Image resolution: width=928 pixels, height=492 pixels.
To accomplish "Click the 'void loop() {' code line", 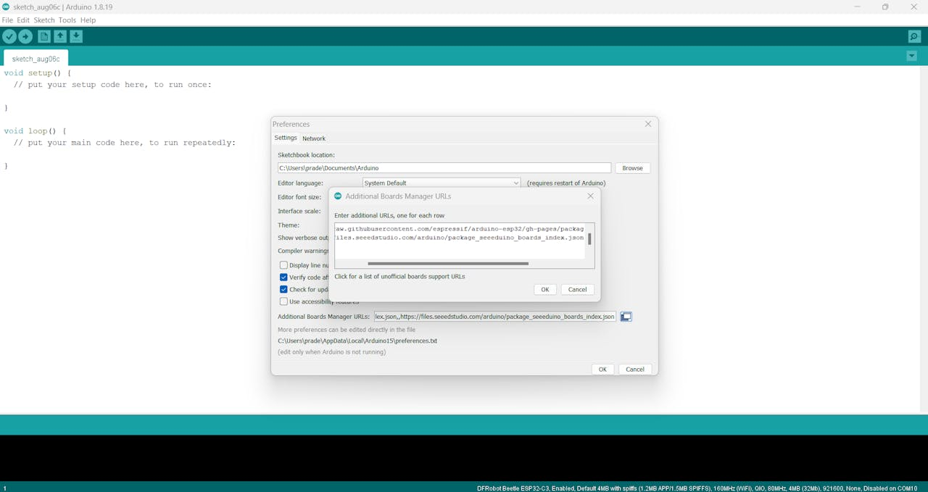I will [x=36, y=131].
